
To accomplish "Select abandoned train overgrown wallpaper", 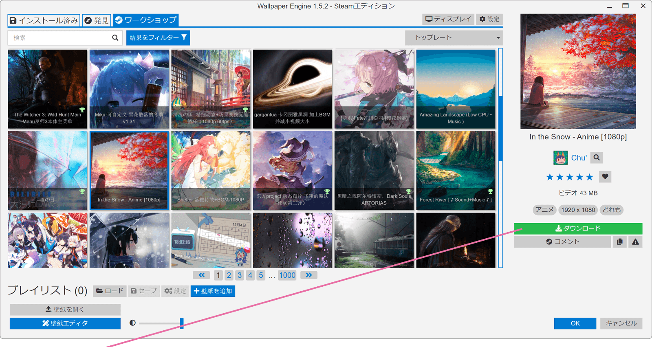I will 374,240.
